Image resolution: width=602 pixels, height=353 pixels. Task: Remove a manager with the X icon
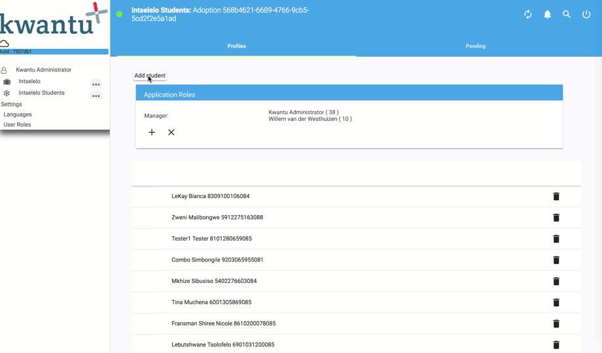(171, 132)
